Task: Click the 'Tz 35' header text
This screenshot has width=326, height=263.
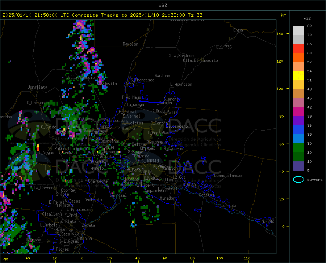Action: tap(195, 15)
